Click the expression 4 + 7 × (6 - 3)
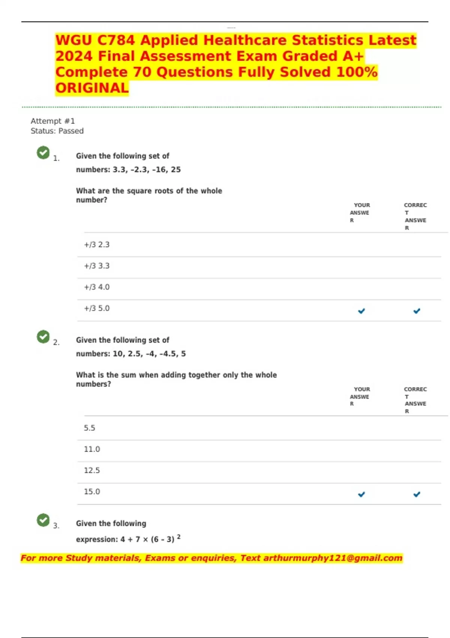Viewport: 450px width, 638px height. pyautogui.click(x=147, y=539)
